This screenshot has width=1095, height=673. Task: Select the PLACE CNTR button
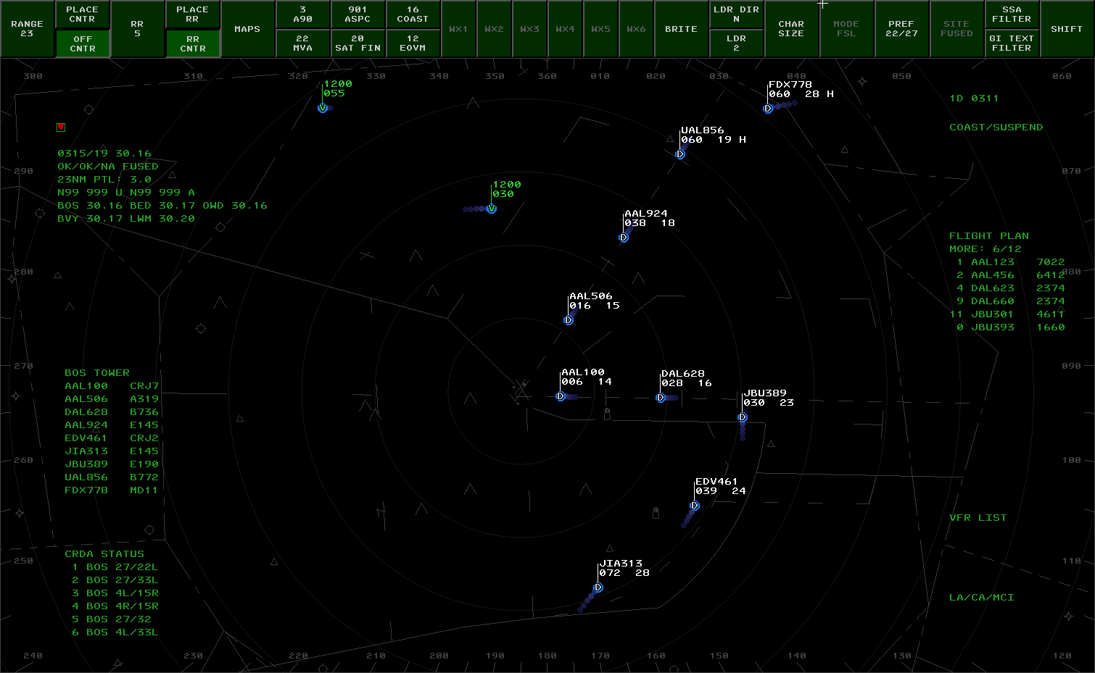[x=83, y=14]
